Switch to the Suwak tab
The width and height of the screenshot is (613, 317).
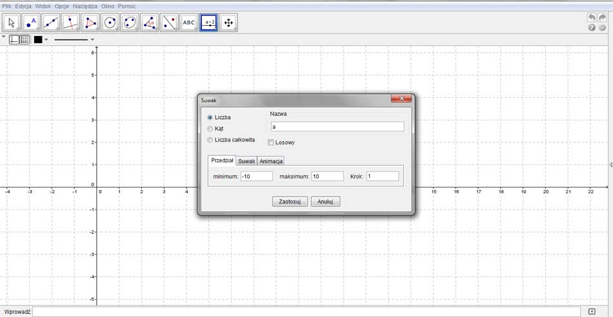[246, 161]
